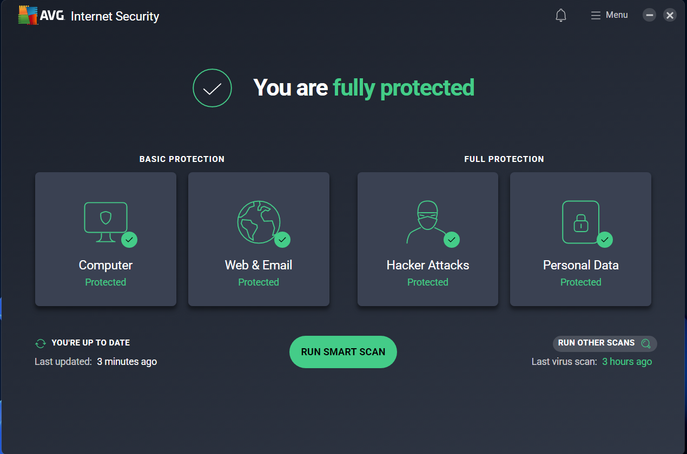Click the magnifier icon in Run Other Scans

[645, 343]
